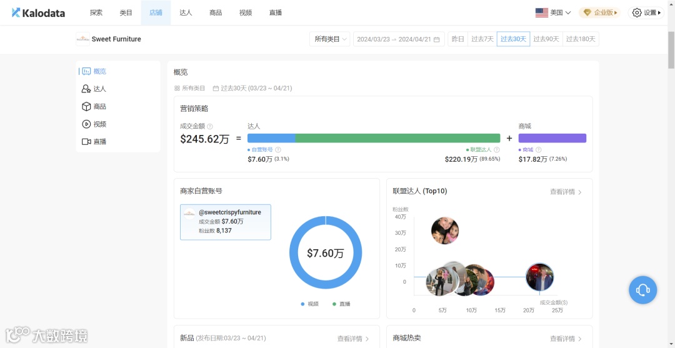Click the sidebar 达人 person icon

point(86,89)
